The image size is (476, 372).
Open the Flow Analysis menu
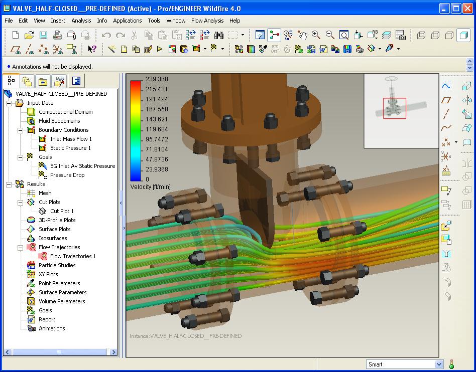pos(207,21)
